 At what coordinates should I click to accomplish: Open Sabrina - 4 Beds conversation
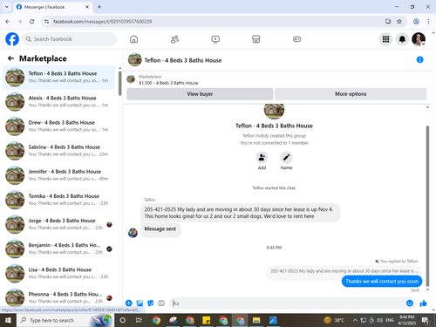[x=58, y=151]
